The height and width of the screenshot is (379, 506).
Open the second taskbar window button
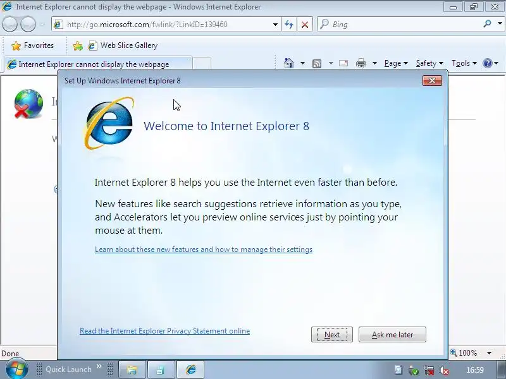pos(160,370)
